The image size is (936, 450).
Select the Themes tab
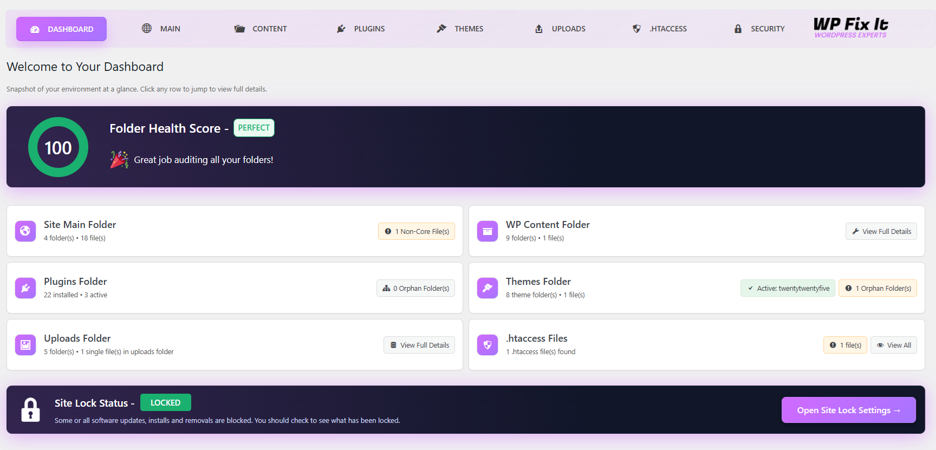click(x=460, y=29)
